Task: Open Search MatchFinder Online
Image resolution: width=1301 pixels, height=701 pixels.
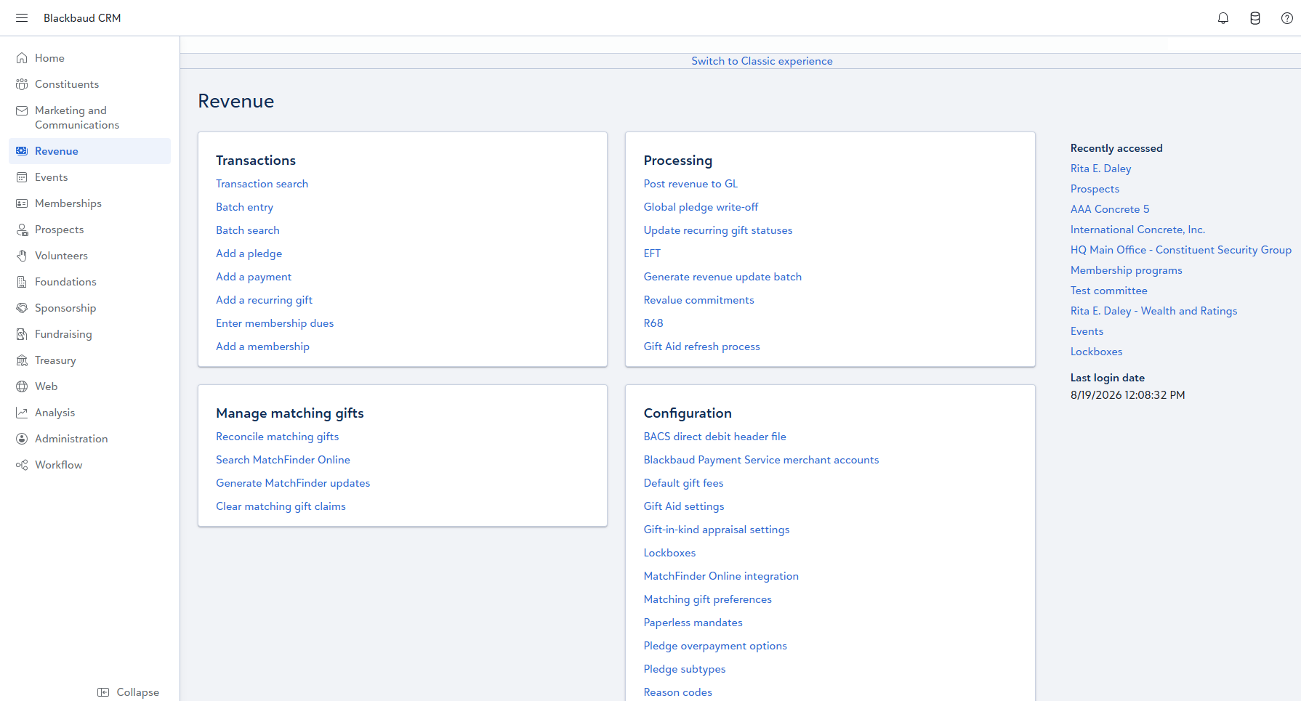Action: 283,460
